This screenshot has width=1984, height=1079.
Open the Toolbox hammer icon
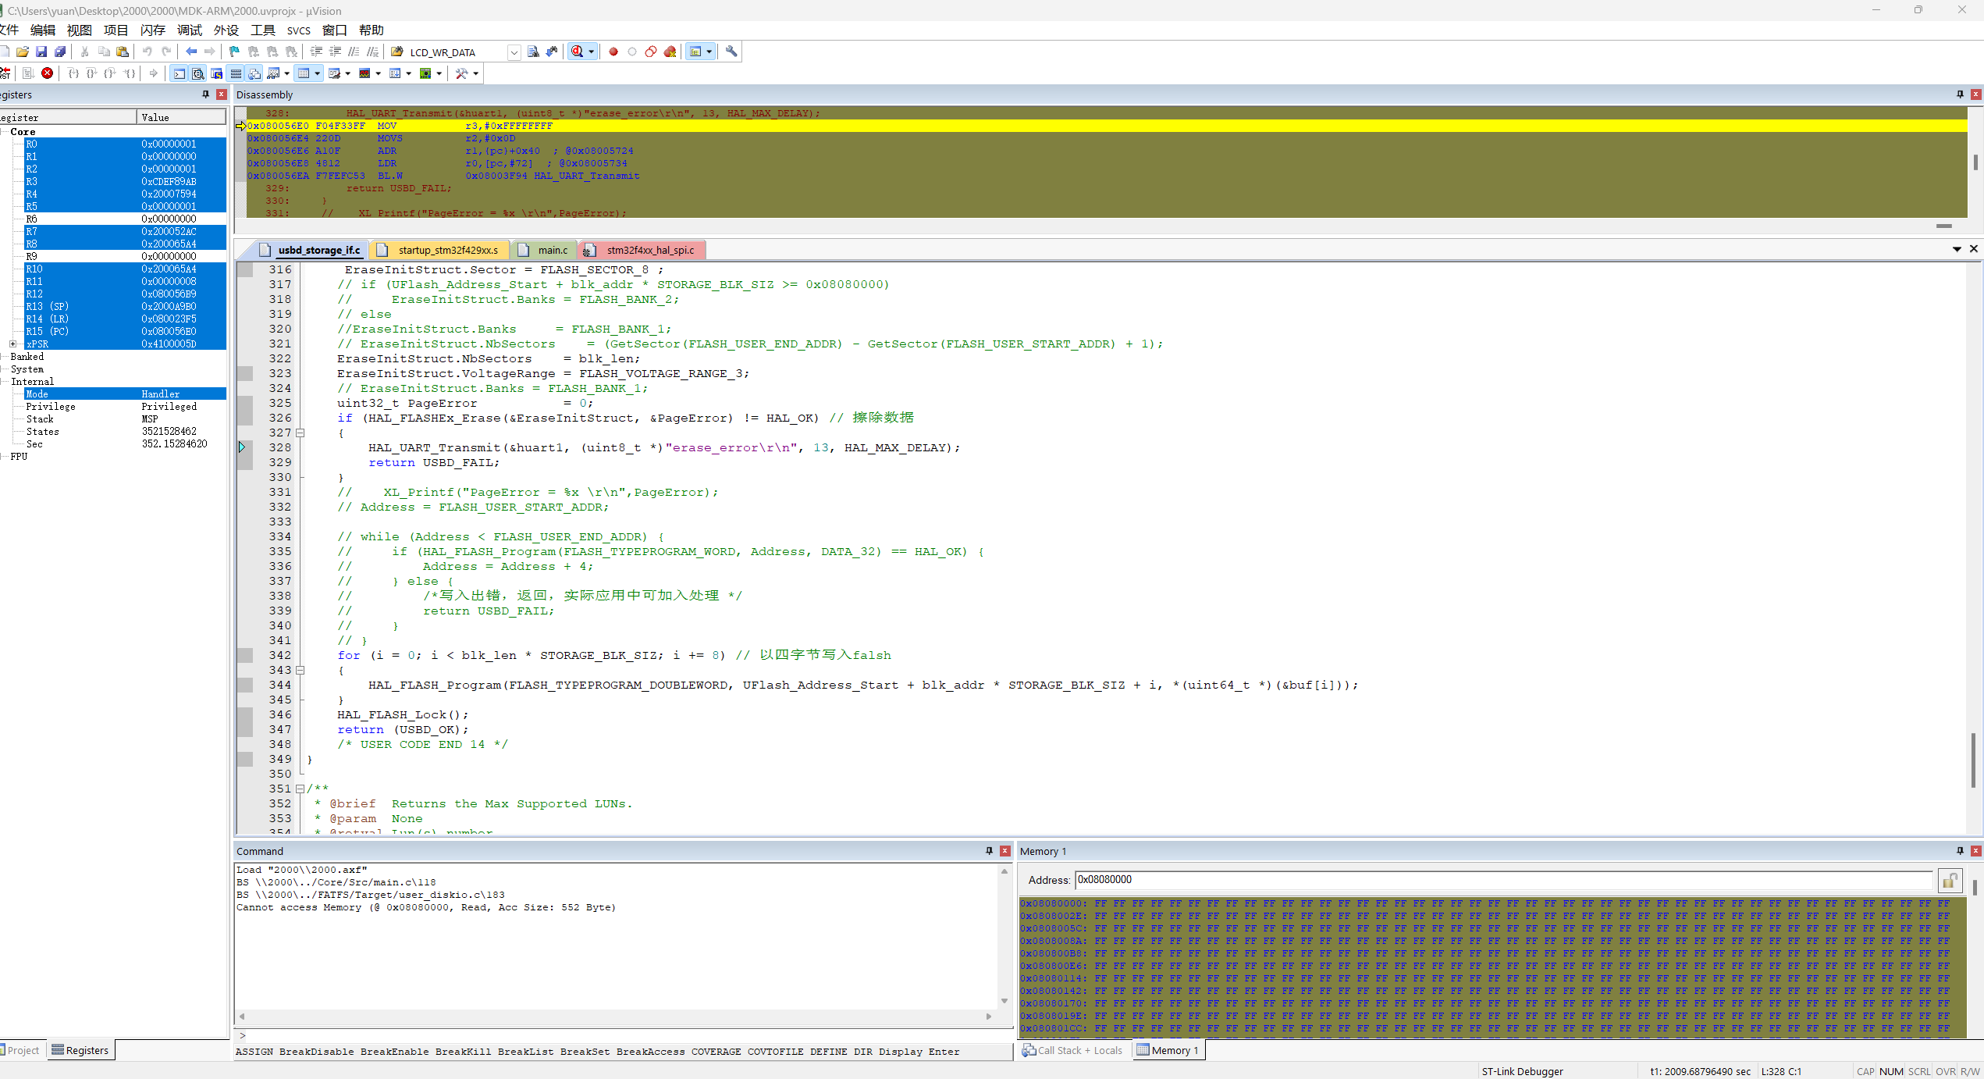click(462, 73)
